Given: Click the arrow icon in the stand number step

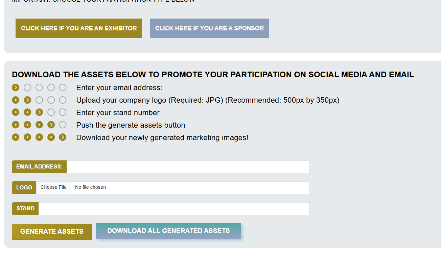Looking at the screenshot, I should tap(39, 112).
